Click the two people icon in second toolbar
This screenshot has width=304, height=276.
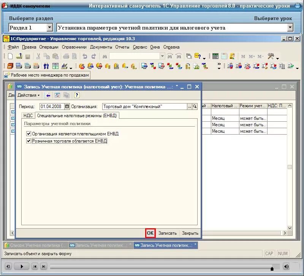tap(46, 66)
